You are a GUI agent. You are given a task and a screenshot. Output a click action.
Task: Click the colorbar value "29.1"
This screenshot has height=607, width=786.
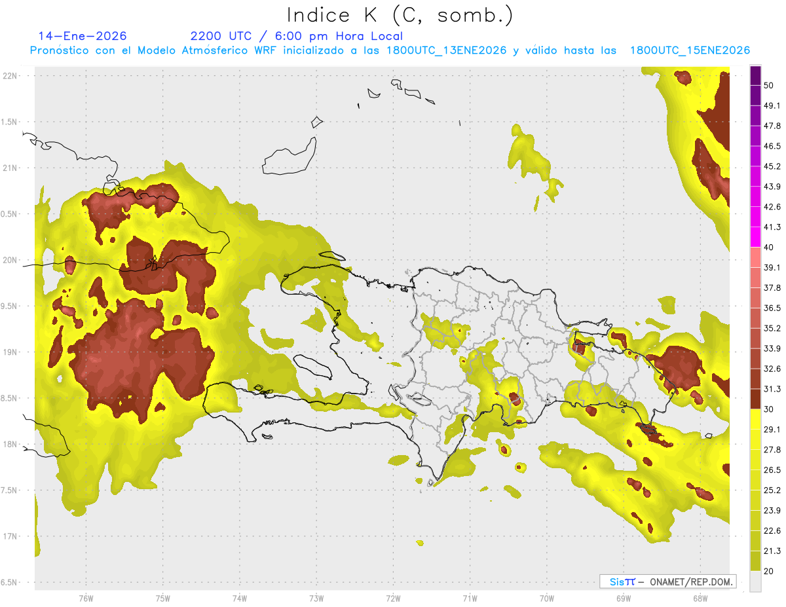[x=772, y=430]
